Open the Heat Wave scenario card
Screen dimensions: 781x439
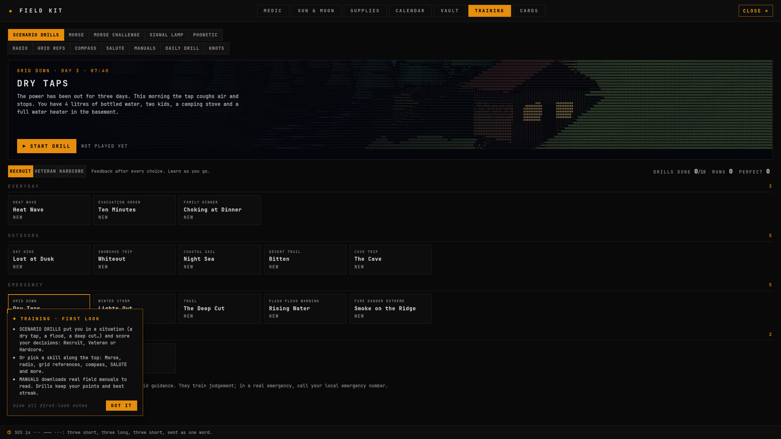point(49,210)
